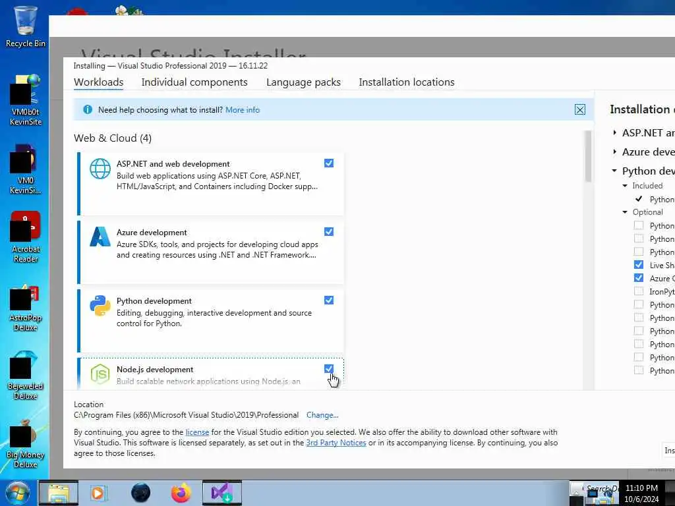Image resolution: width=675 pixels, height=506 pixels.
Task: Click the Node.js development logo icon
Action: coord(100,374)
